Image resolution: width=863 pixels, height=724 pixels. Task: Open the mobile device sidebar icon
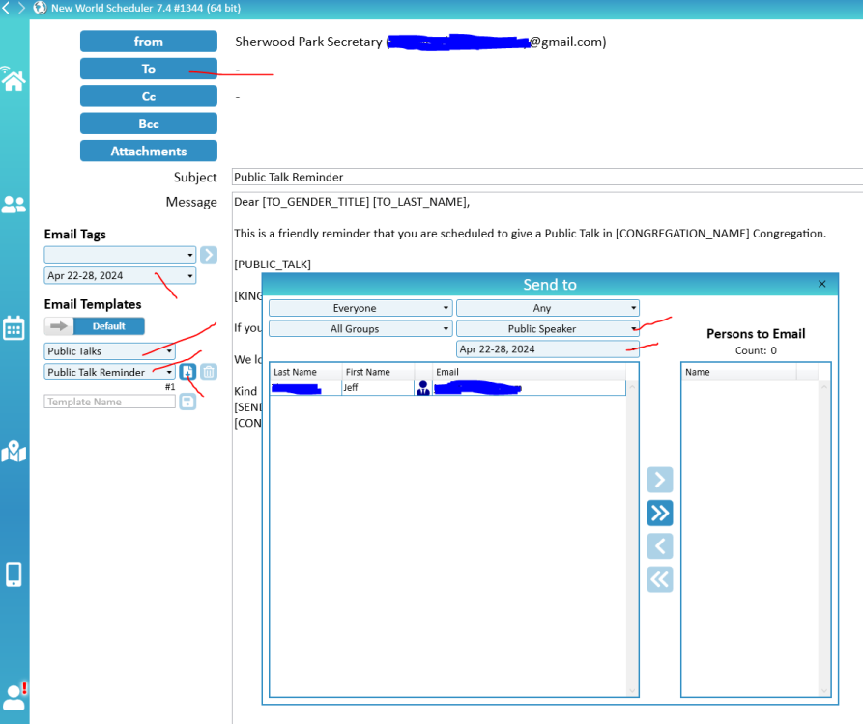[x=14, y=574]
